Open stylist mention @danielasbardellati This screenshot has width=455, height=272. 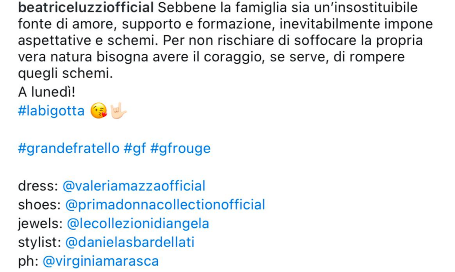point(130,242)
